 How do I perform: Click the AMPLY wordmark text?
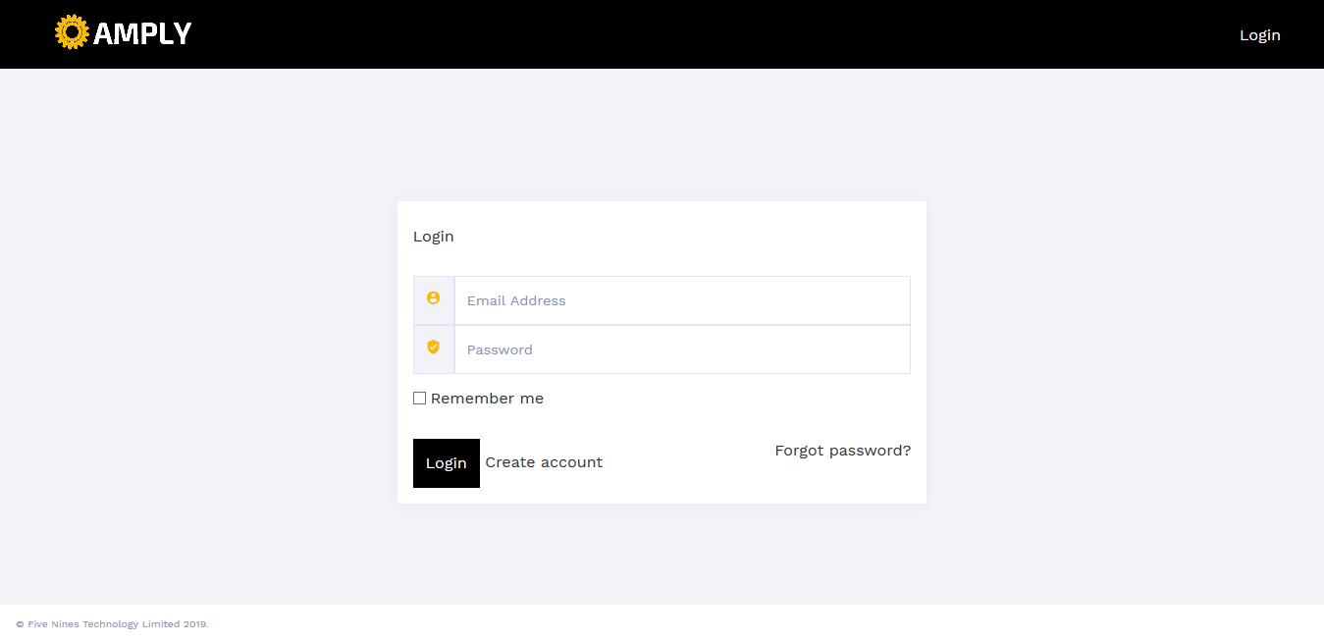pyautogui.click(x=142, y=34)
